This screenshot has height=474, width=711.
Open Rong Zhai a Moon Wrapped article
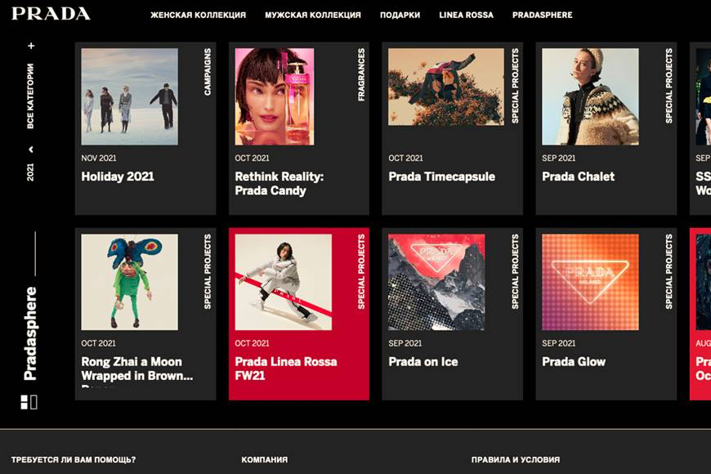click(x=137, y=369)
